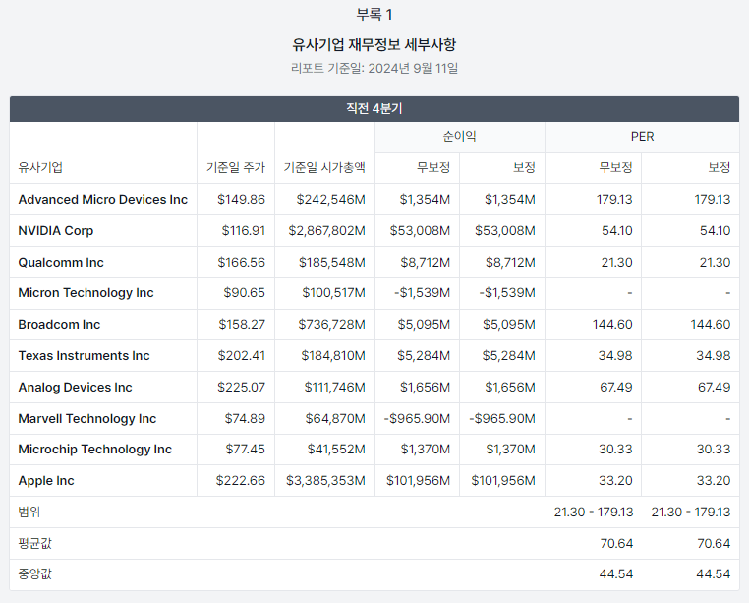The image size is (749, 603).
Task: Select the 범위 summary row label
Action: (29, 513)
